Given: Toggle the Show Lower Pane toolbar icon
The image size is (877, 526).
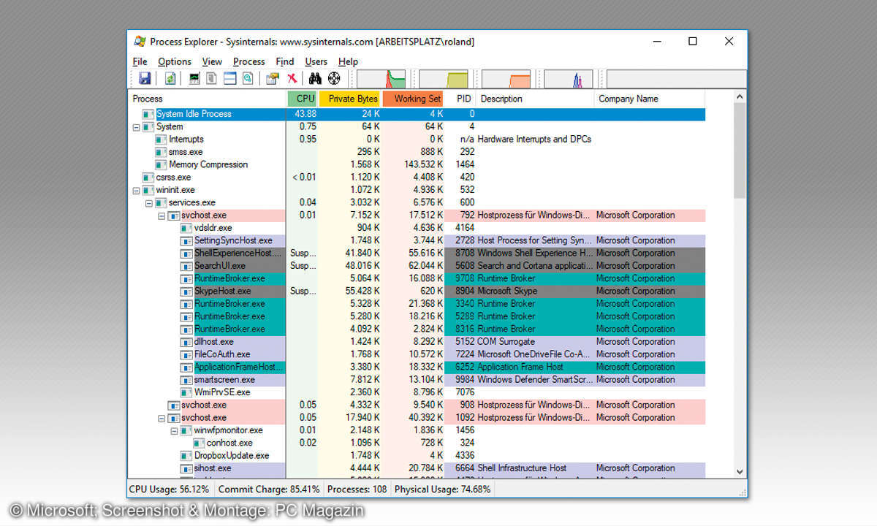Looking at the screenshot, I should (x=229, y=79).
